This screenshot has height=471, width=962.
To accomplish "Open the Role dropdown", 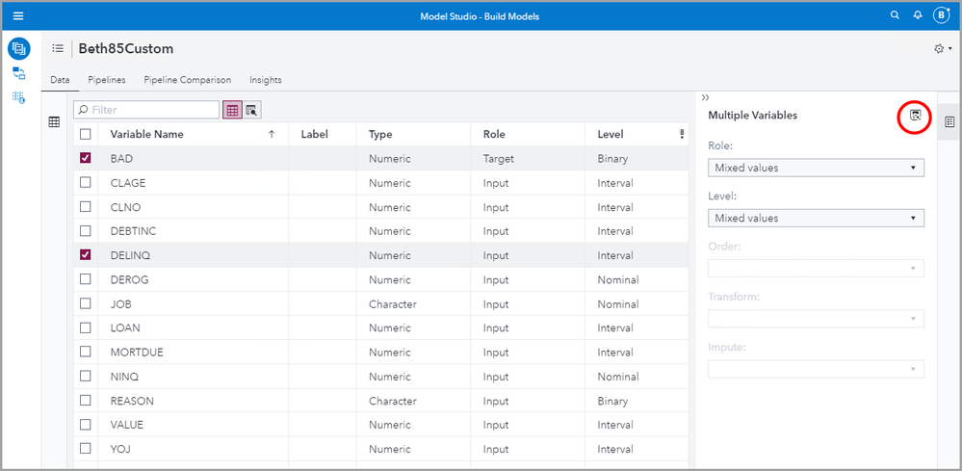I will click(816, 168).
